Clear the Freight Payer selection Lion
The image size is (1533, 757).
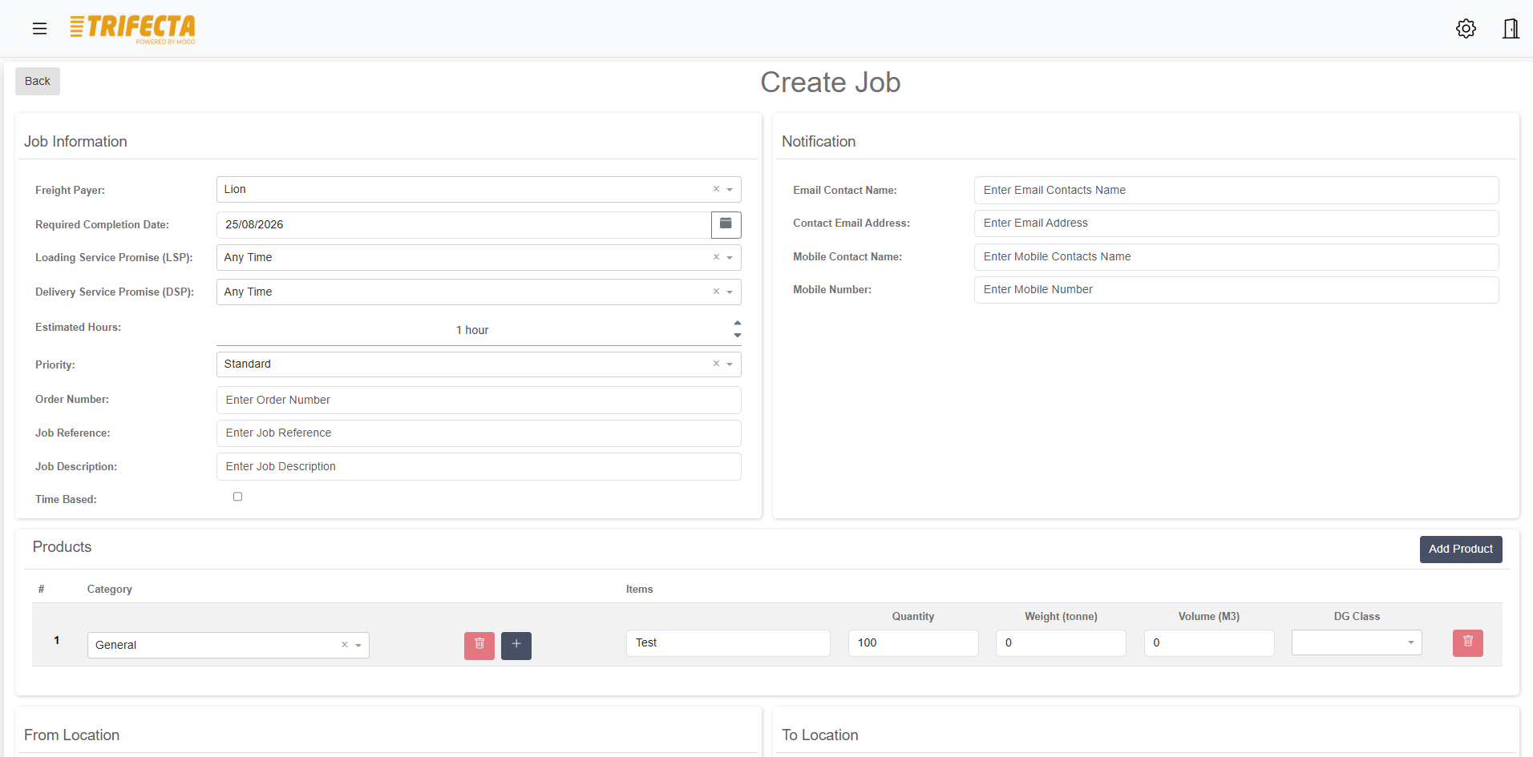point(716,189)
